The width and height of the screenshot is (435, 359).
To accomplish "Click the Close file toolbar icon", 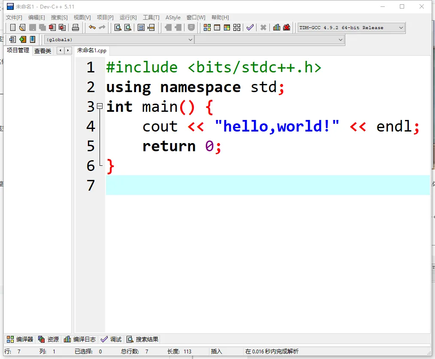I will (x=52, y=27).
